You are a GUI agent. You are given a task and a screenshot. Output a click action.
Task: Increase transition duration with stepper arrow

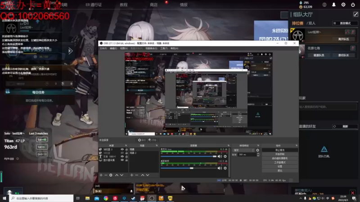[258, 154]
